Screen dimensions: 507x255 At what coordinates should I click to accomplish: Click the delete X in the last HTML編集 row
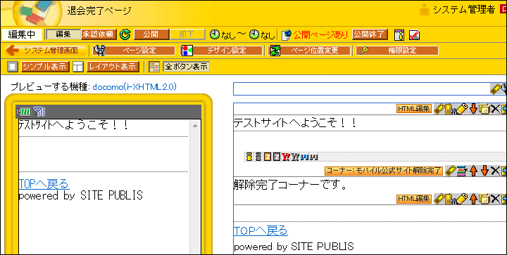(x=495, y=199)
